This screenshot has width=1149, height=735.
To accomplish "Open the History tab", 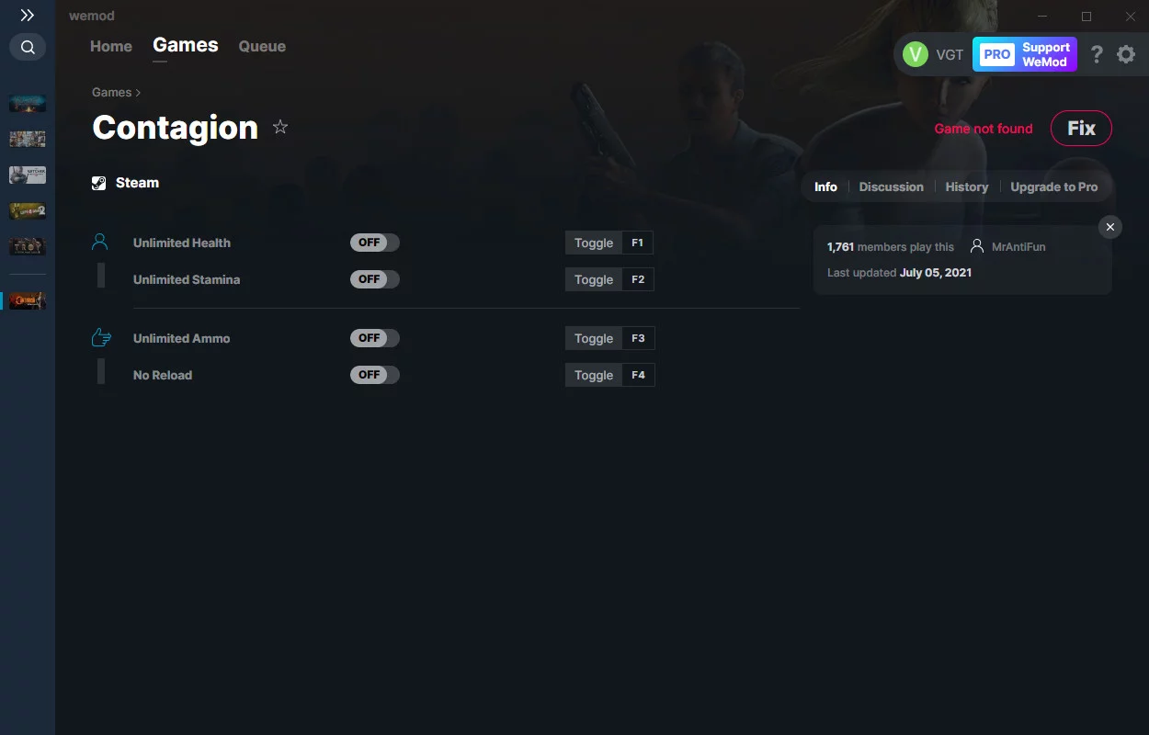I will (967, 187).
